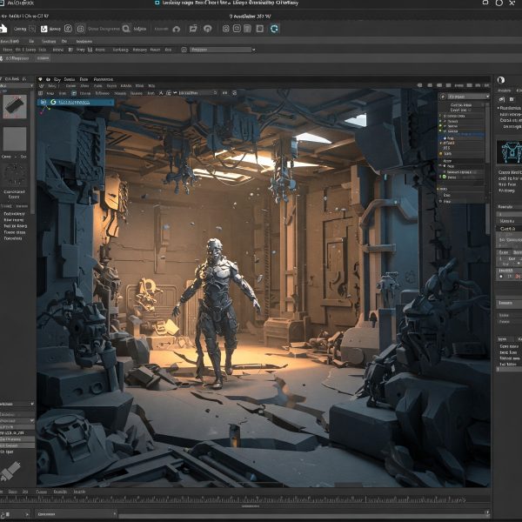Open the first menu in the viewport header
The height and width of the screenshot is (522, 522).
tap(58, 79)
